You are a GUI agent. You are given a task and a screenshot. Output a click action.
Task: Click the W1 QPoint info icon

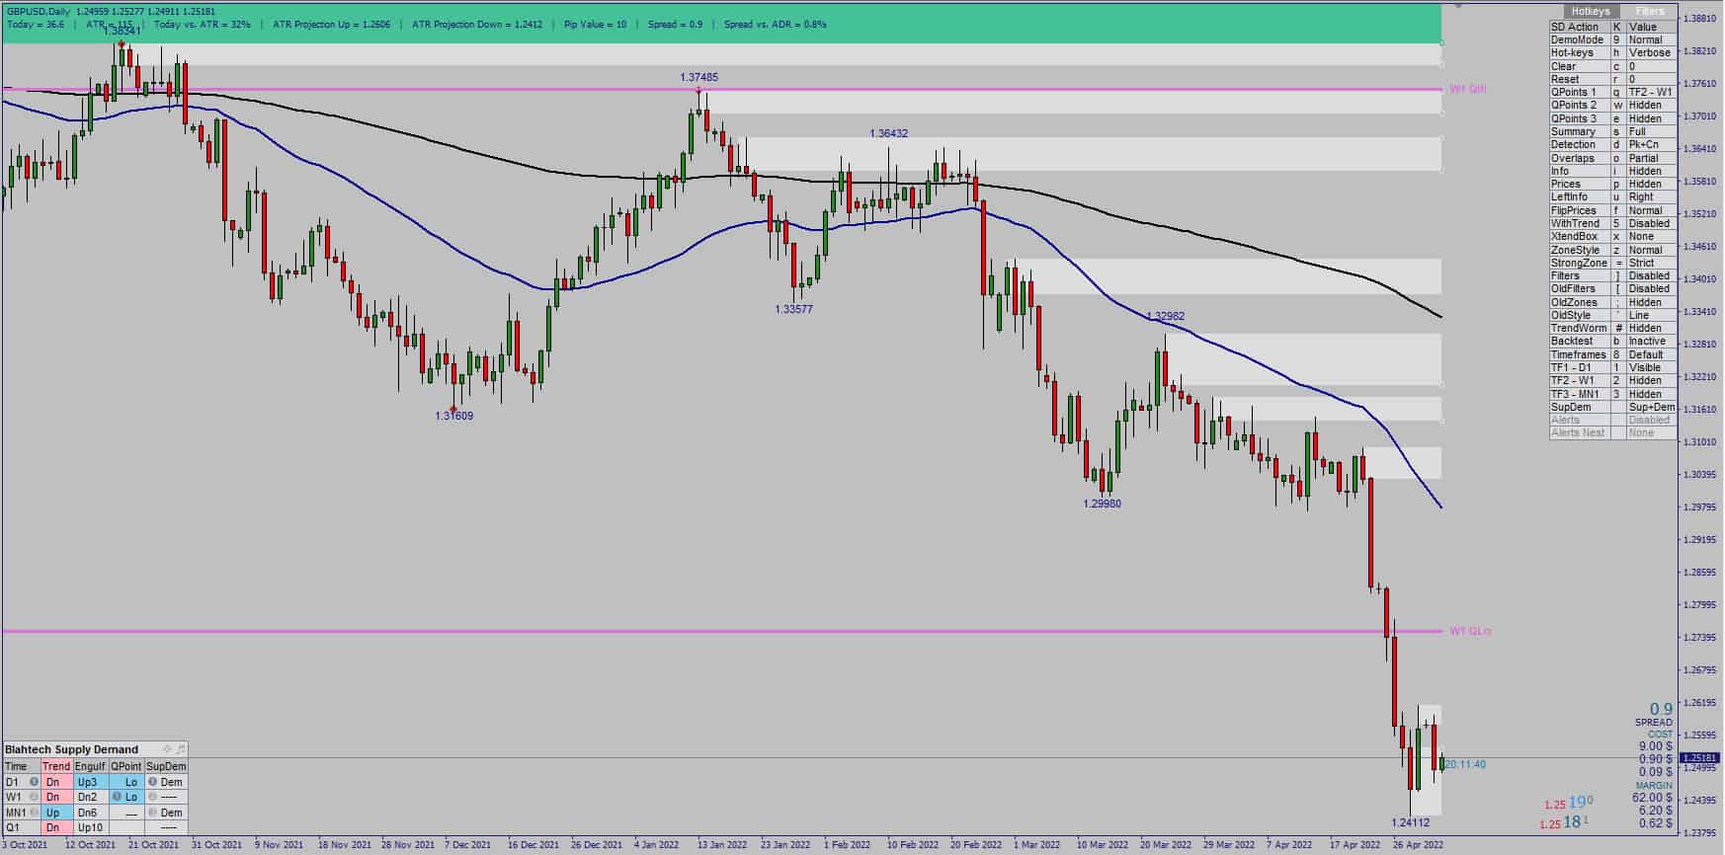coord(117,796)
